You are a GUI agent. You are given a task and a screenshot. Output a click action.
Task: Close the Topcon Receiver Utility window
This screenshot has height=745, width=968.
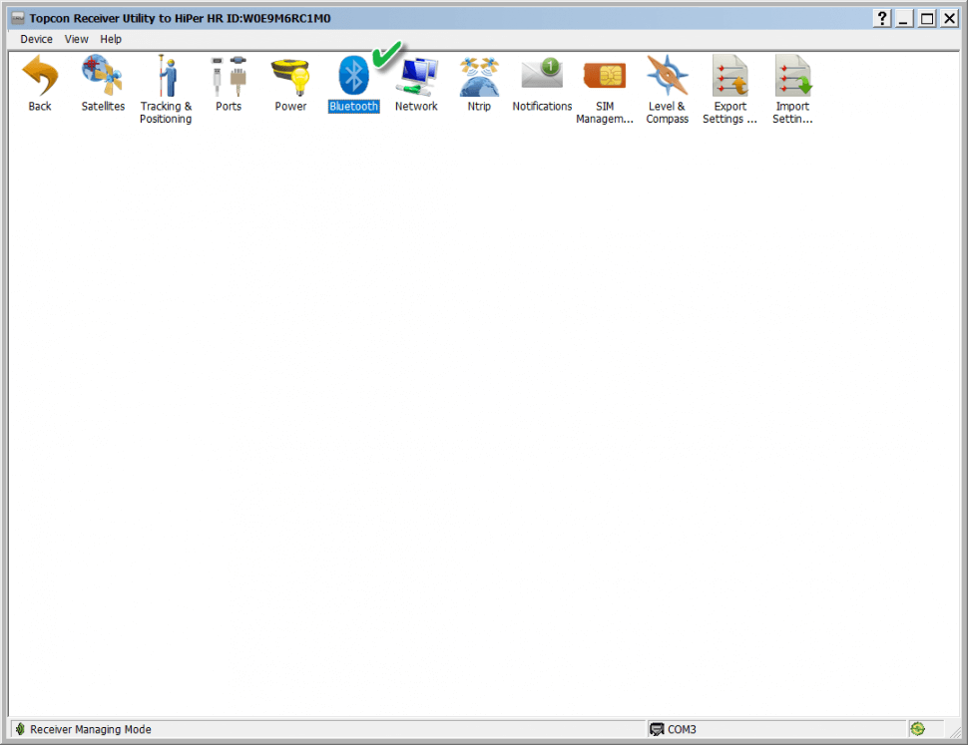[x=949, y=19]
